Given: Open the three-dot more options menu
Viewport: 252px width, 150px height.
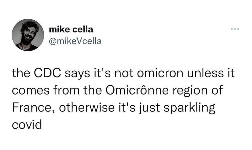Looking at the screenshot, I should pyautogui.click(x=235, y=29).
